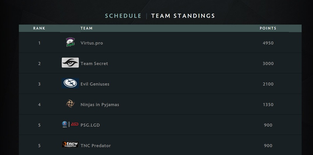Click the 1350 points value
Viewport: 313px width, 155px height.
click(268, 105)
